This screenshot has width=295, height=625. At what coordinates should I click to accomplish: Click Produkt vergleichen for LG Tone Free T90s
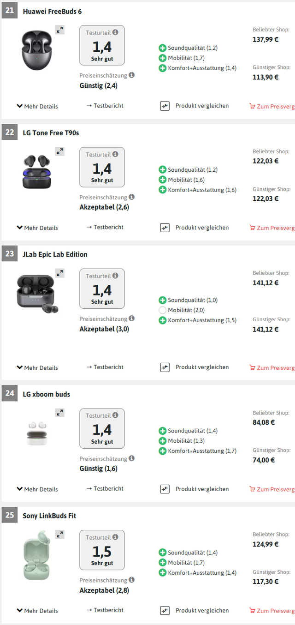point(202,228)
